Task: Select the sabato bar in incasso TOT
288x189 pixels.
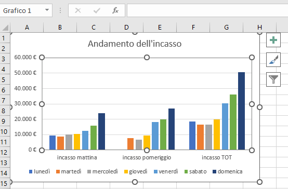Action: click(x=233, y=122)
